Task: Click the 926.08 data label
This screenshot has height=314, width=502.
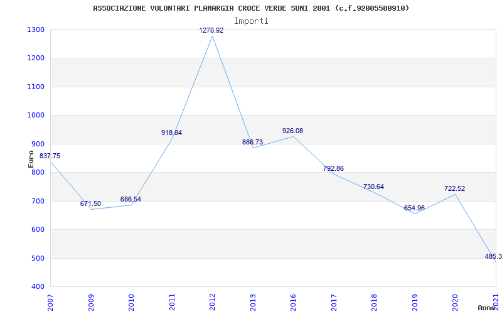Action: coord(292,131)
